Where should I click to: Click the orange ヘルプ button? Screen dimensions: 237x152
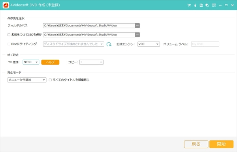click(50, 62)
